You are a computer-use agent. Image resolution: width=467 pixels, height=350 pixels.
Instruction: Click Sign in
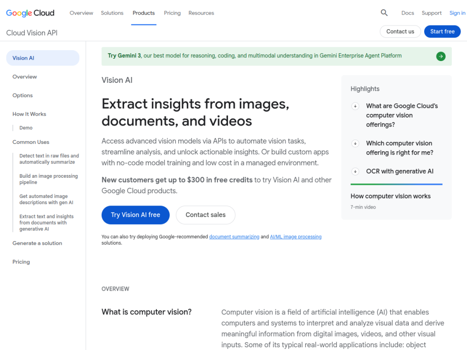[457, 13]
